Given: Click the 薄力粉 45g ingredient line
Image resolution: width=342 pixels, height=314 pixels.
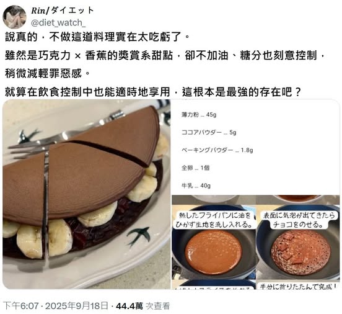Looking at the screenshot, I should pos(199,115).
